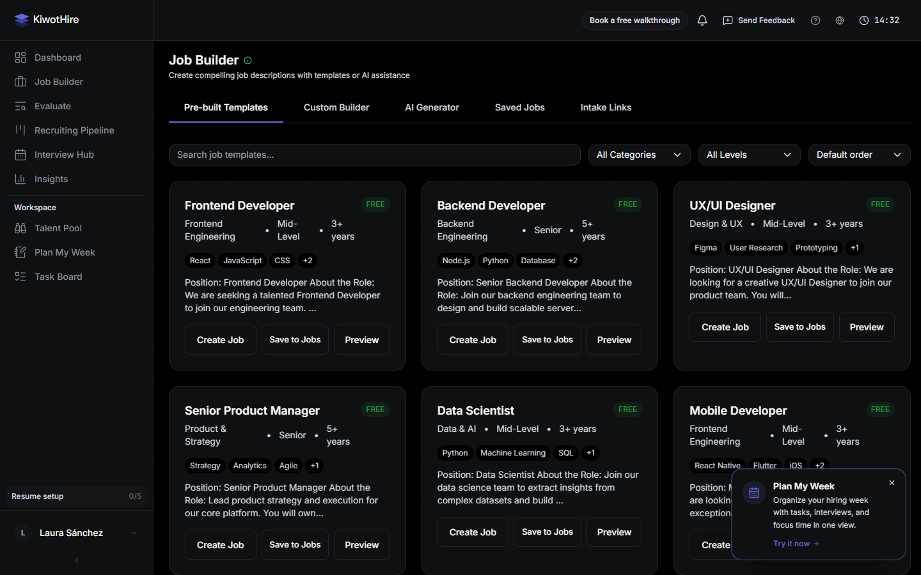Click the SQL tag on Data Scientist
The height and width of the screenshot is (575, 921).
pos(566,453)
